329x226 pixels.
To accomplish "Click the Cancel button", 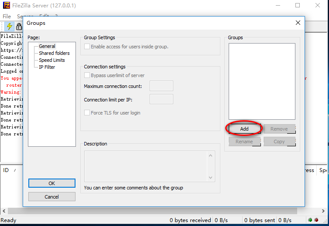I will pos(52,197).
